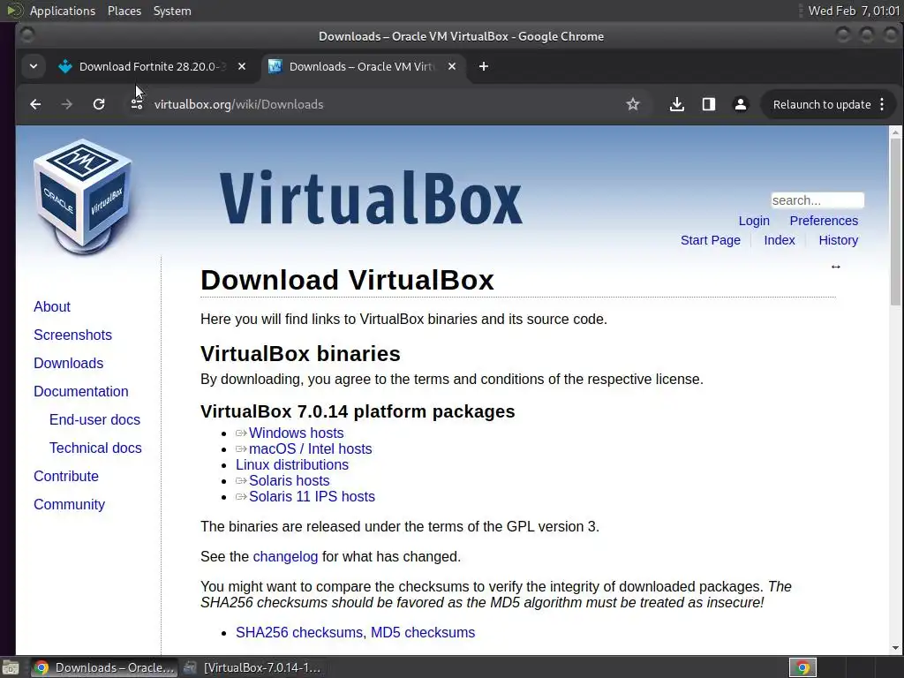Open Contribute in the sidebar
904x678 pixels.
65,476
